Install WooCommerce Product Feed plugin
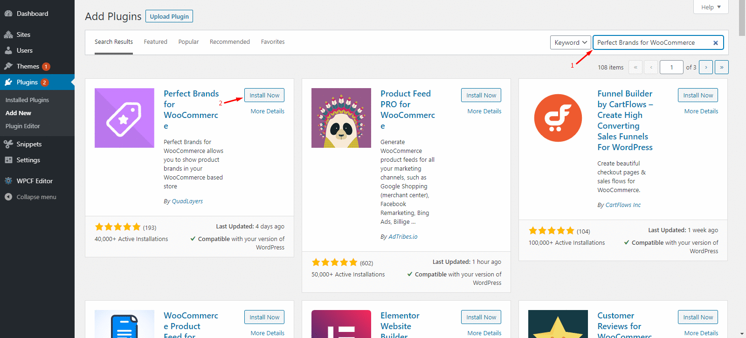Image resolution: width=746 pixels, height=338 pixels. click(x=264, y=317)
